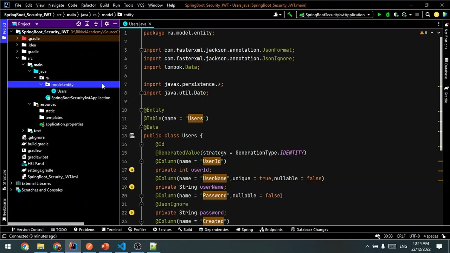This screenshot has height=253, width=450.
Task: Collapse the SpringBoot_Security_JWT root node
Action: coord(11,32)
